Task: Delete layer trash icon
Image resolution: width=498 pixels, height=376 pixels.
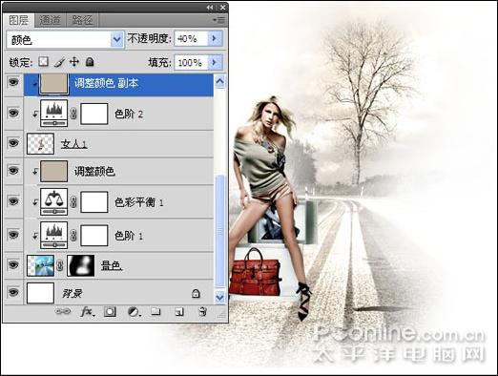Action: click(x=202, y=311)
